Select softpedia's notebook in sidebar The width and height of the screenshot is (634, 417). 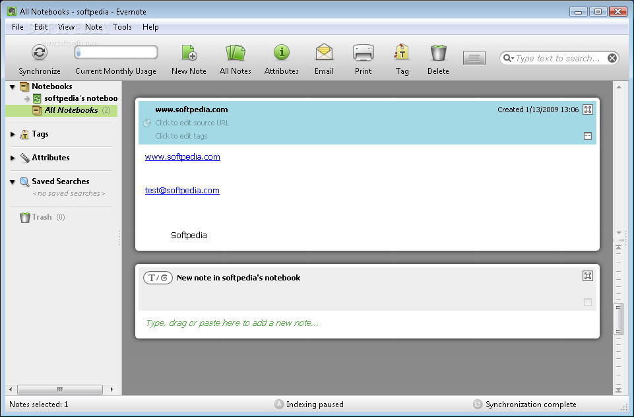tap(80, 98)
